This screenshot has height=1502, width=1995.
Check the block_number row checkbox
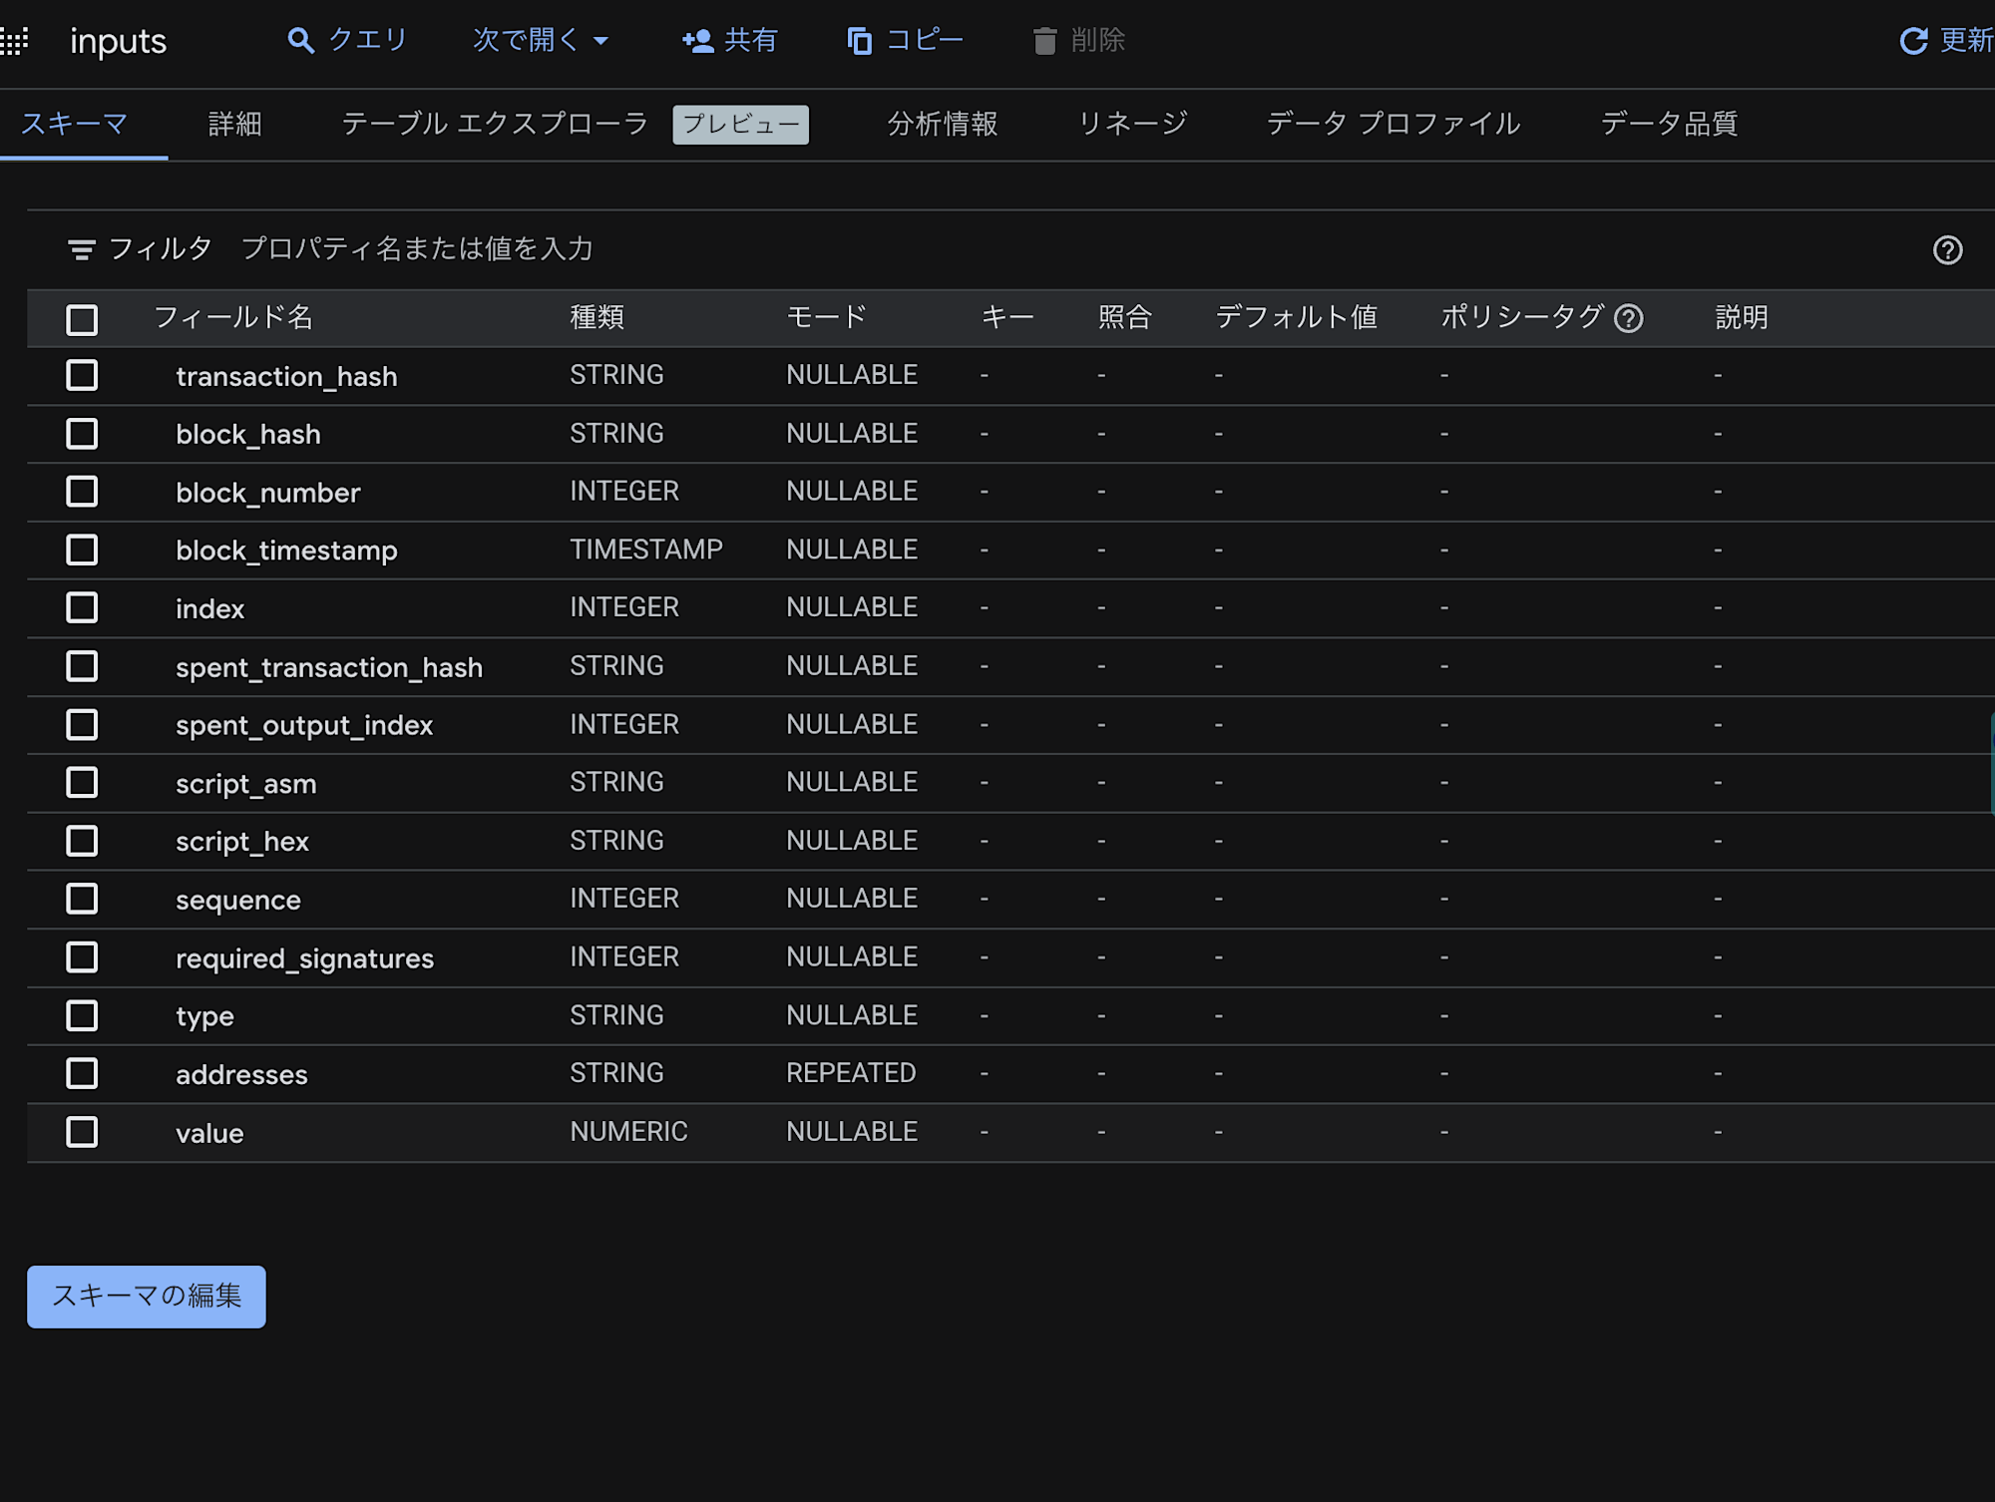pos(82,492)
